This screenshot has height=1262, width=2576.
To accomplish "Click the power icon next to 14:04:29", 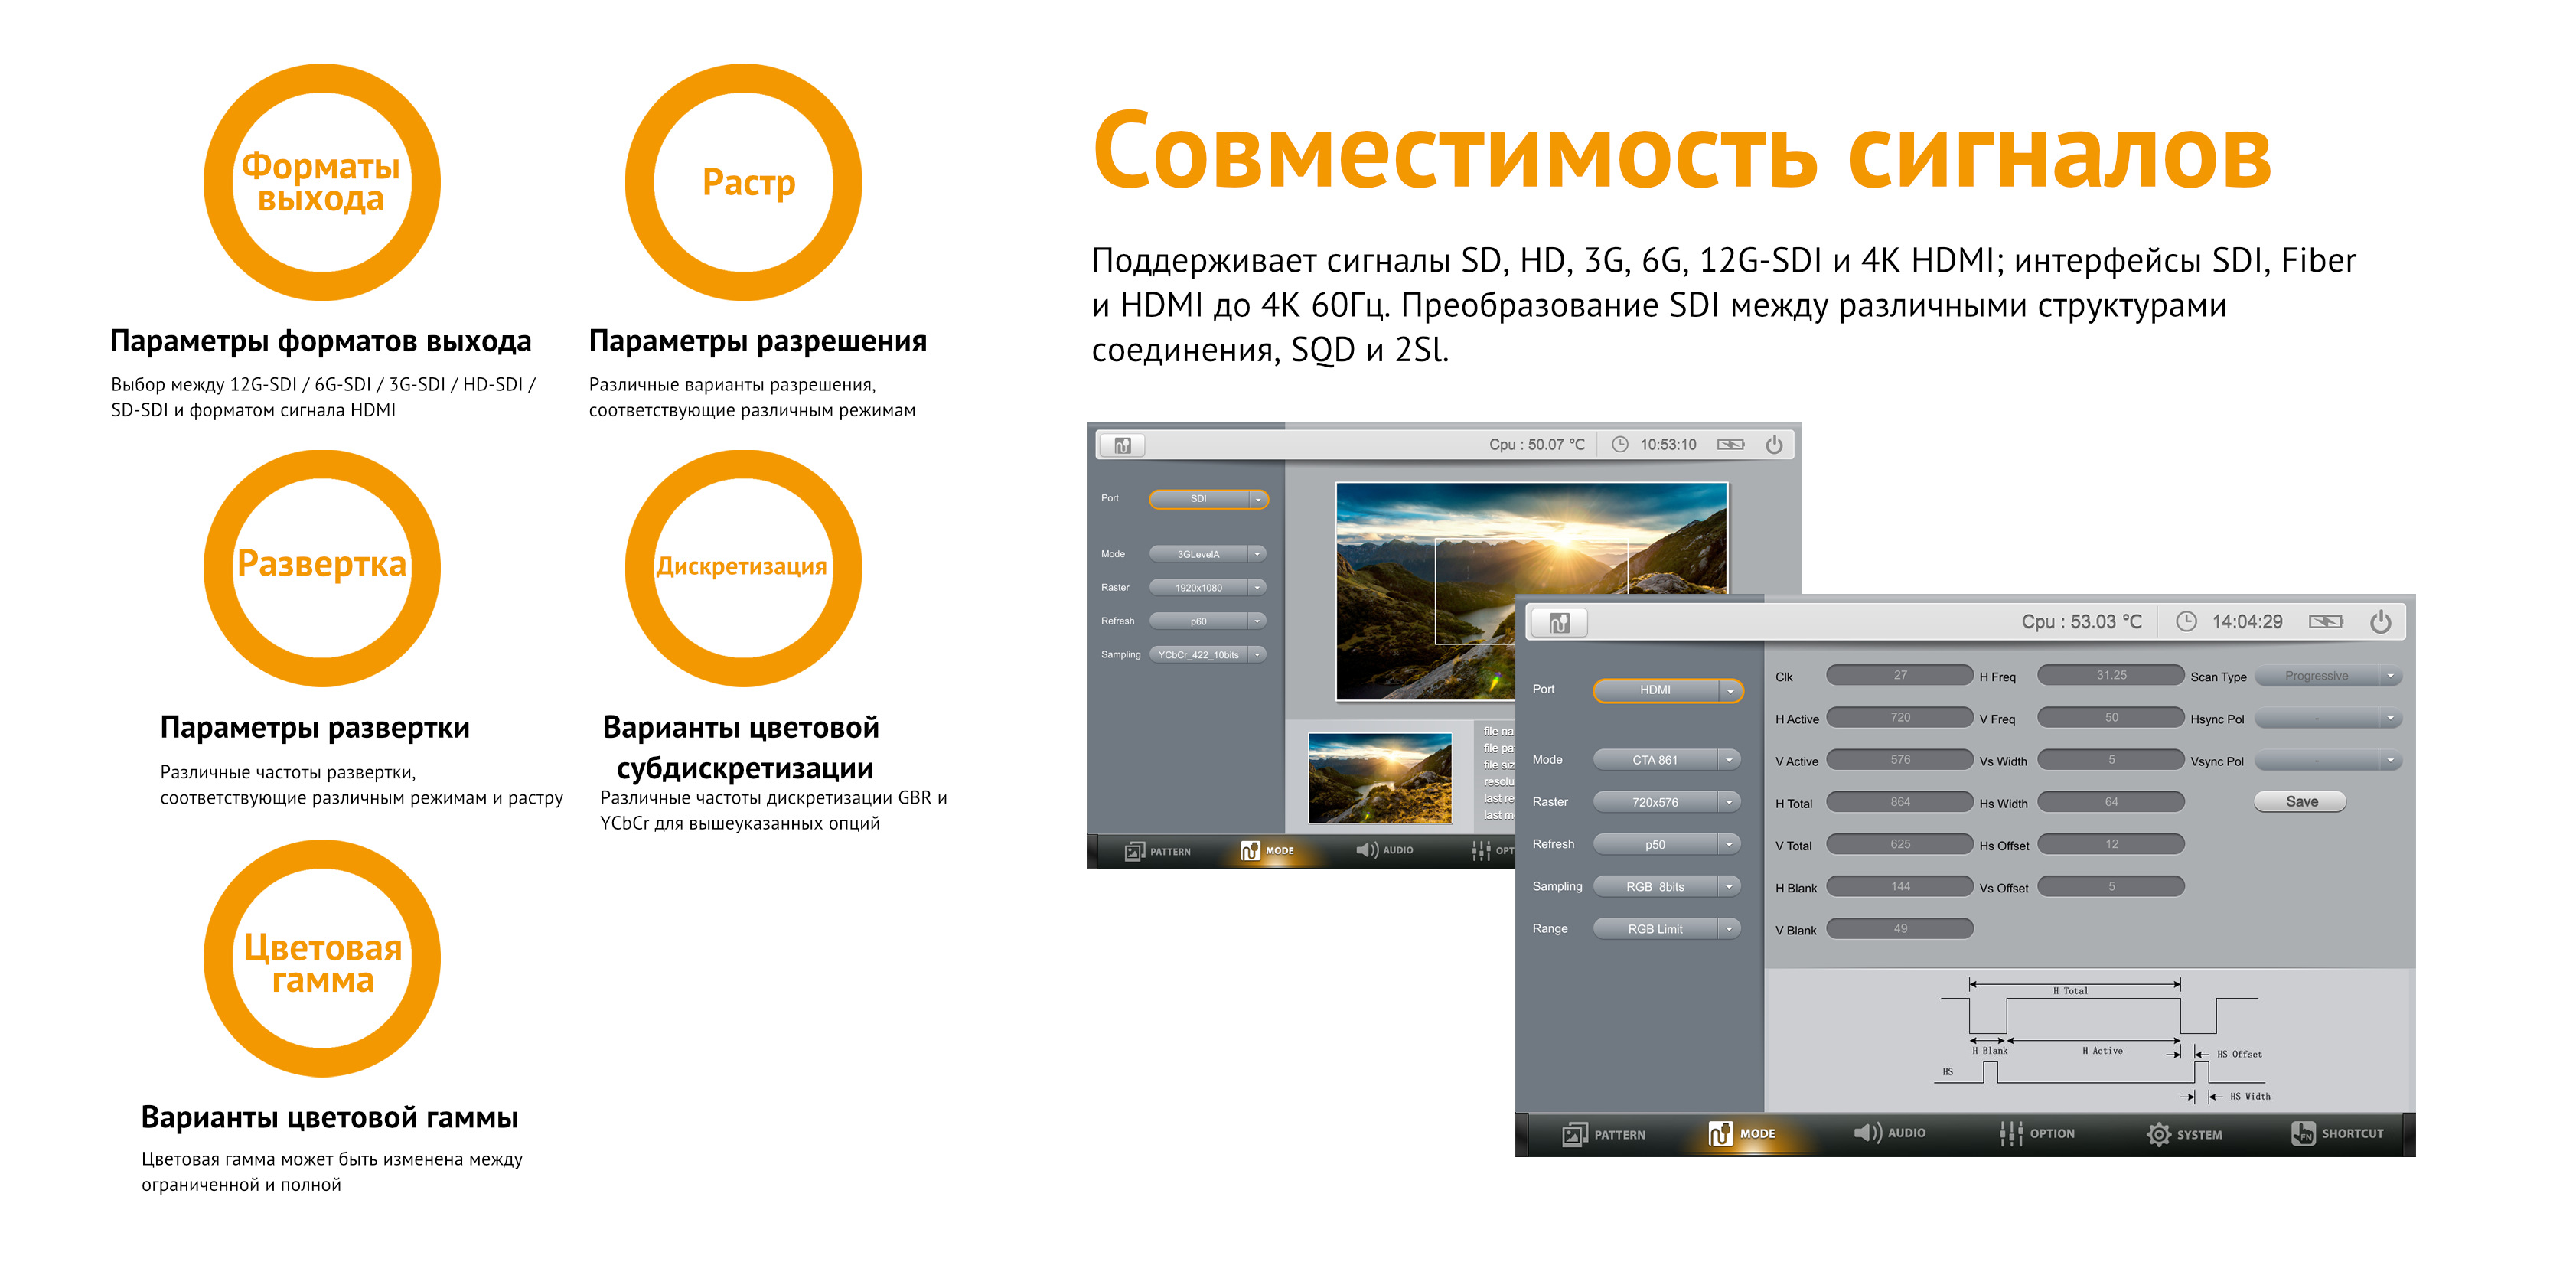I will tap(2380, 622).
